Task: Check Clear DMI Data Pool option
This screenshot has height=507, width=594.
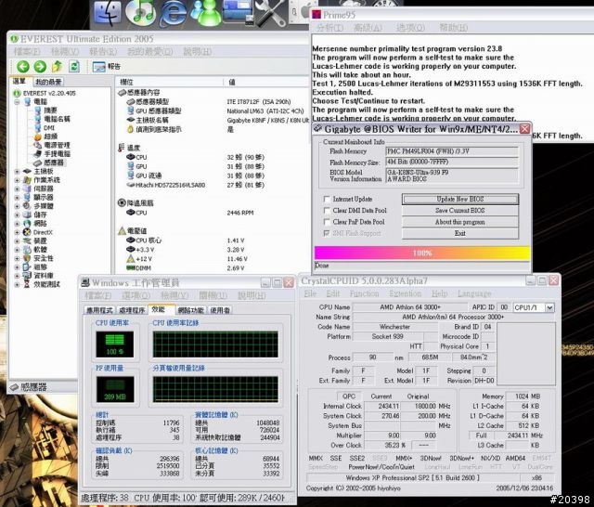Action: point(327,210)
